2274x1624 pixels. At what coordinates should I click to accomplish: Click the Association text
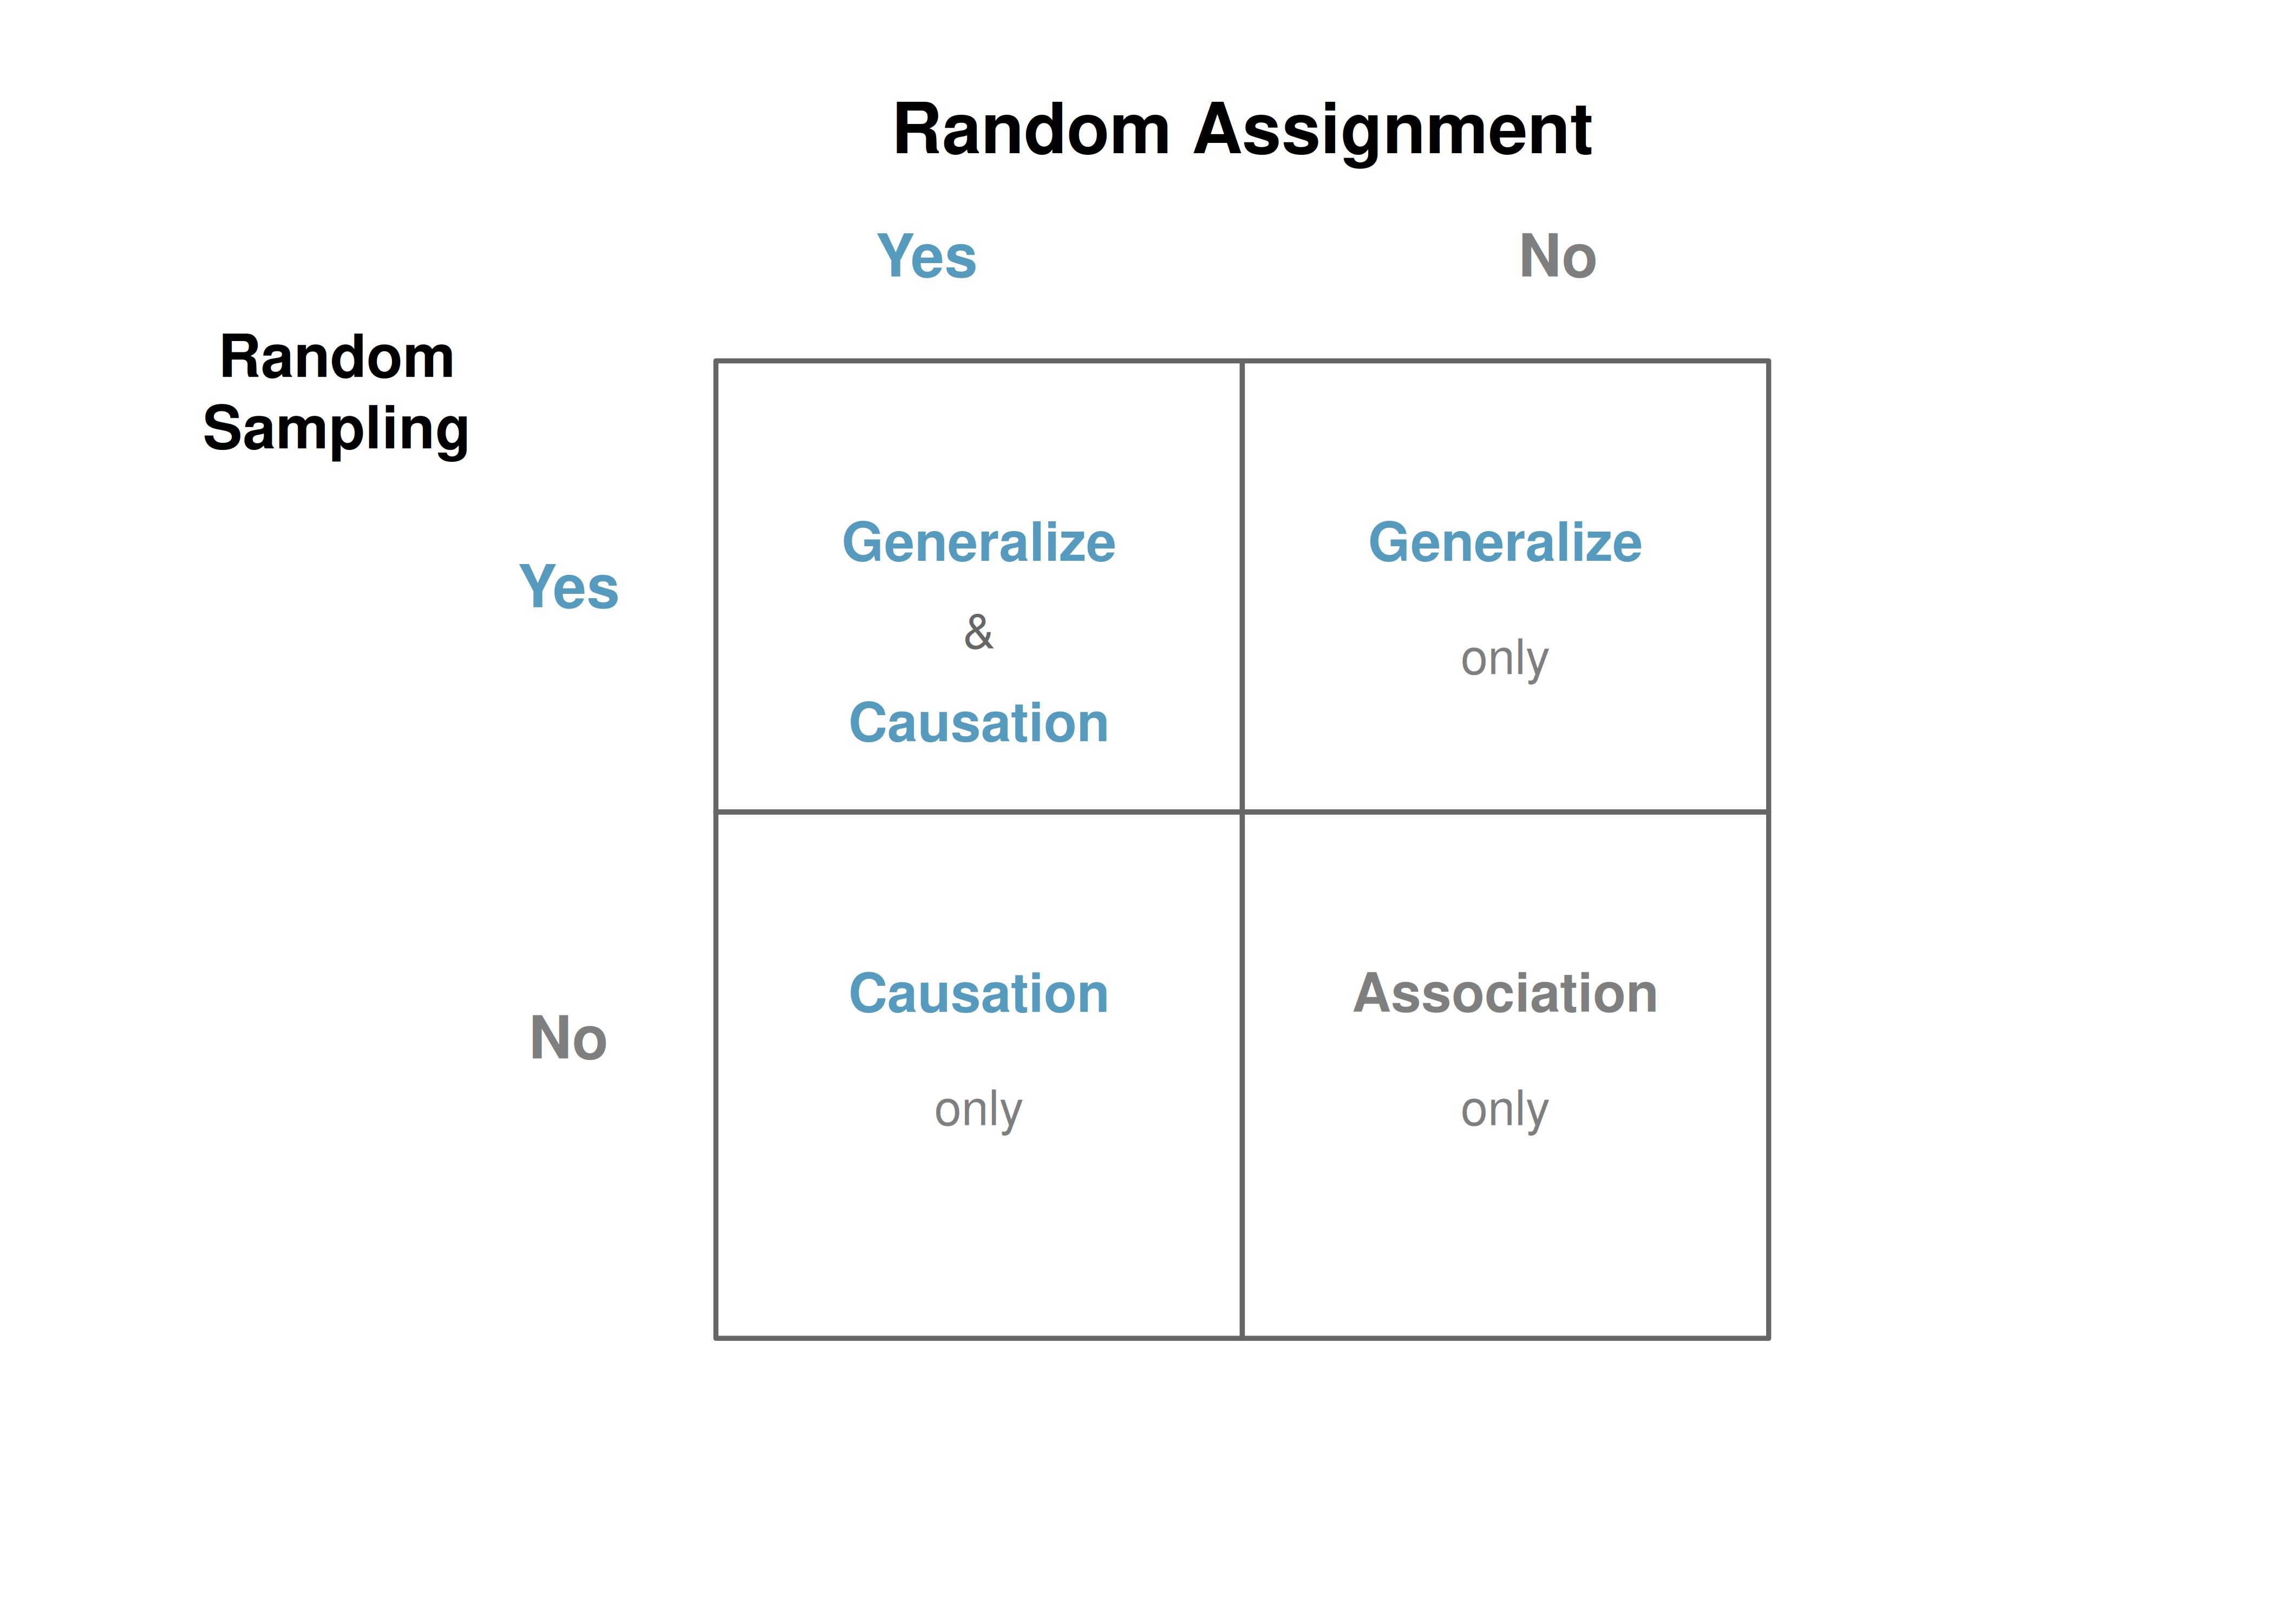1504,993
